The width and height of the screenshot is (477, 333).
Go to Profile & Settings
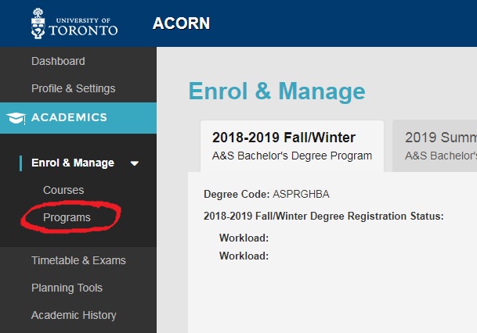pyautogui.click(x=73, y=88)
